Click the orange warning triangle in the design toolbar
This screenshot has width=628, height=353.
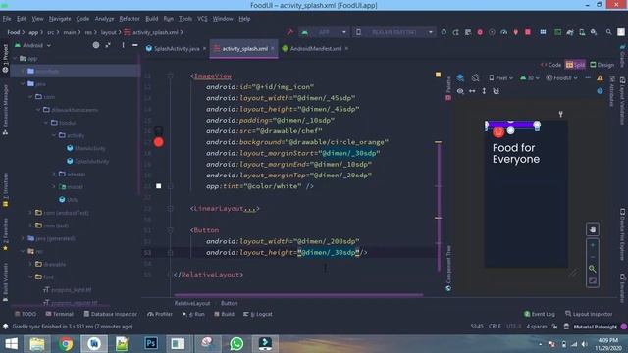click(600, 78)
